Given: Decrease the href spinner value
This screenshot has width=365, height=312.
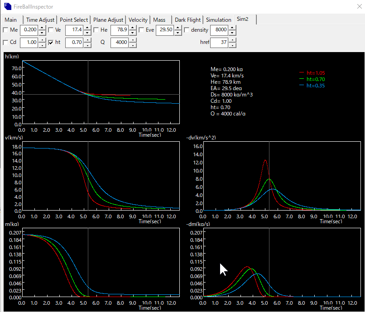Looking at the screenshot, I should [x=232, y=45].
